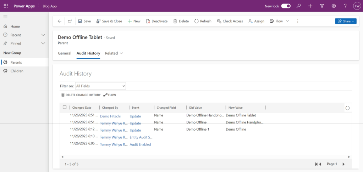Click the plus quick create icon

coord(310,6)
